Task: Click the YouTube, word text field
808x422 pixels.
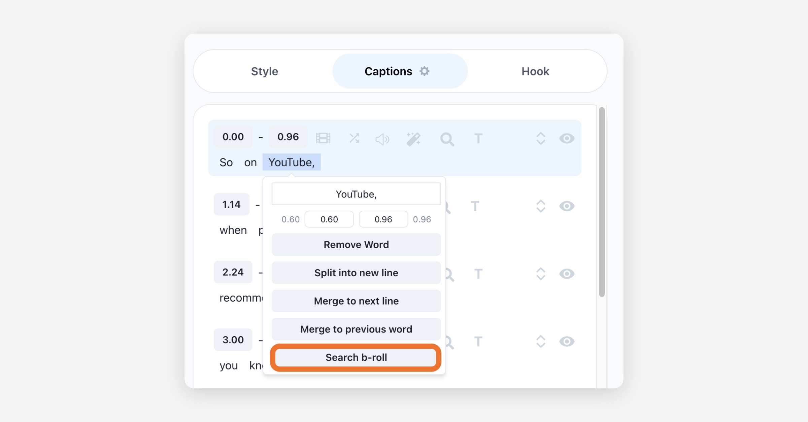Action: tap(356, 194)
